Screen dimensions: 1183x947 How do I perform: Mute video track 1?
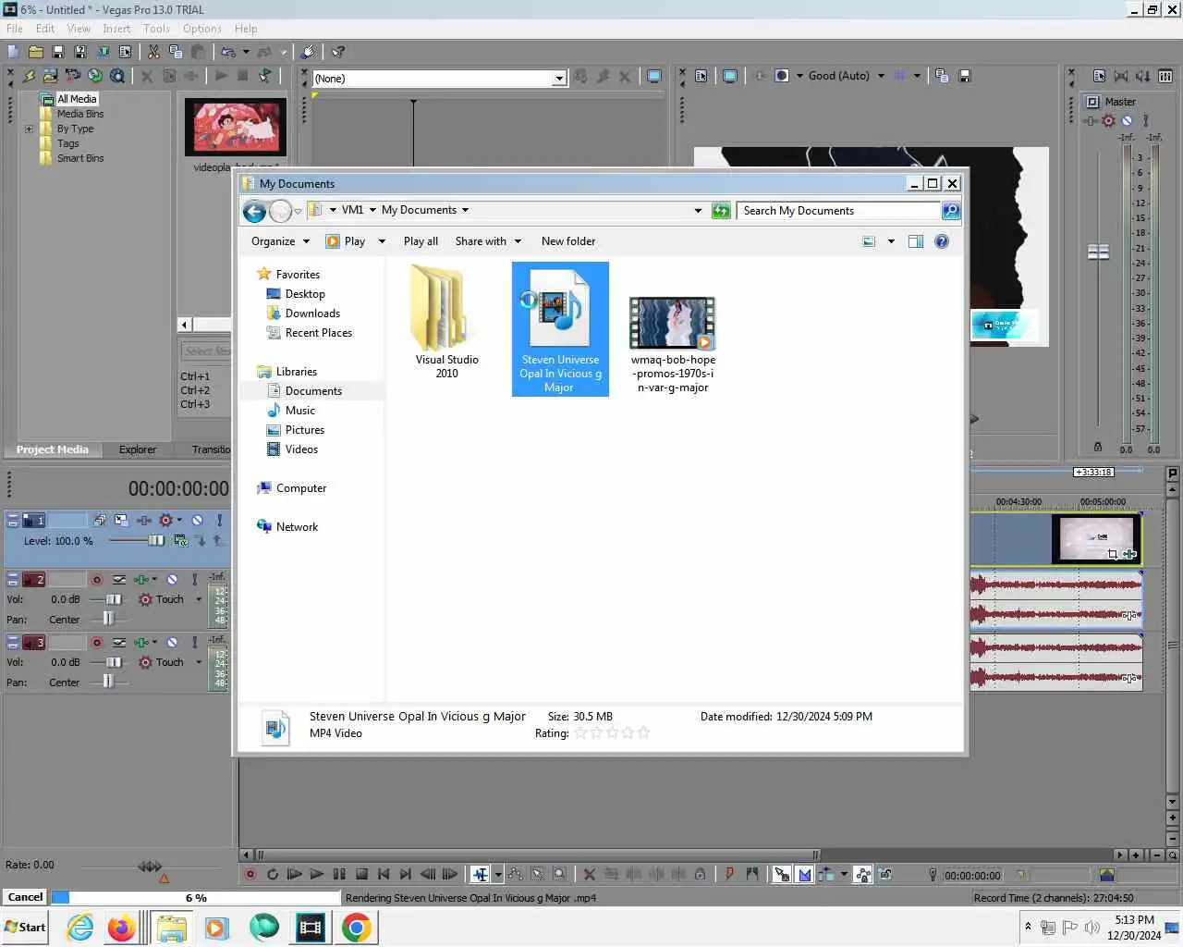coord(197,521)
